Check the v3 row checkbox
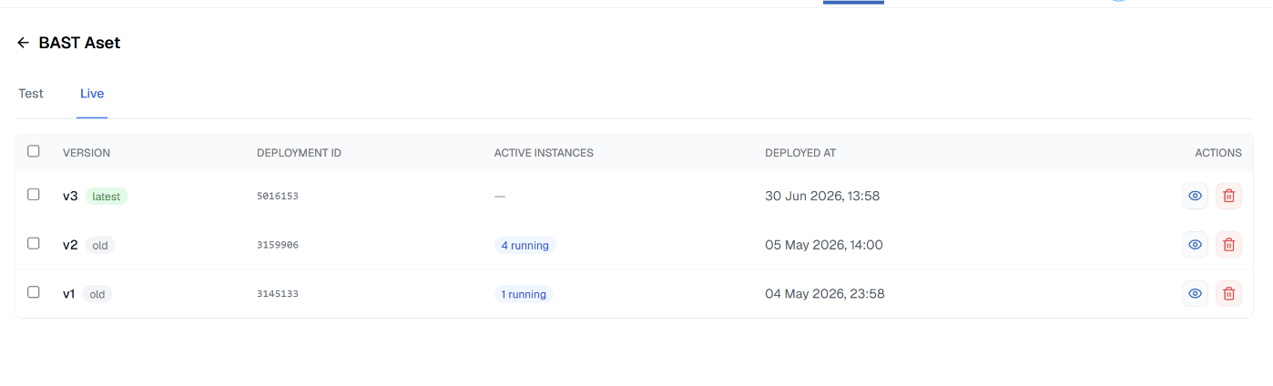1273x386 pixels. (x=34, y=194)
